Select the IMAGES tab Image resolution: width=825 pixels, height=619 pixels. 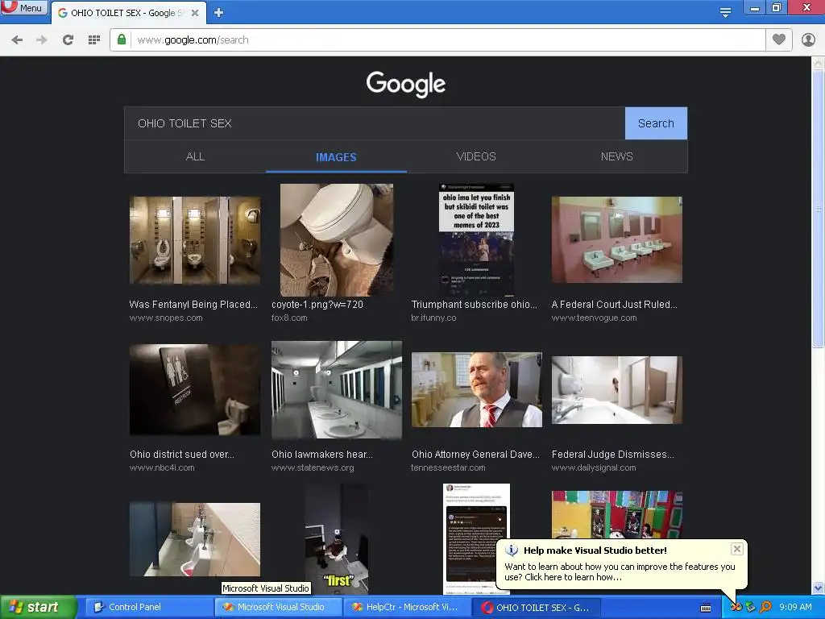click(x=336, y=157)
